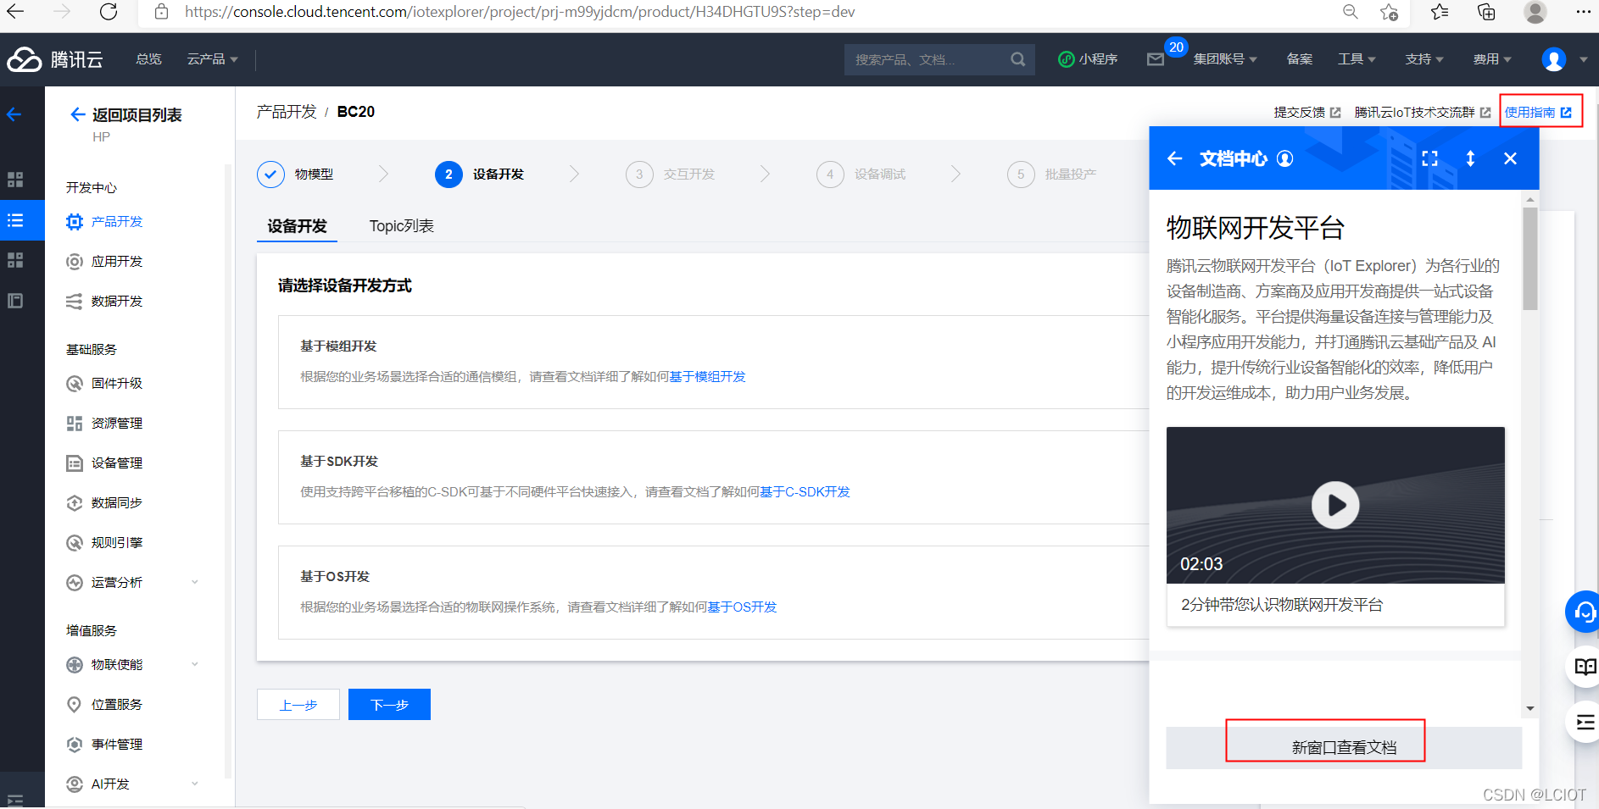Click the vertical resize icon in 文档中心 header
Image resolution: width=1599 pixels, height=809 pixels.
(1470, 158)
